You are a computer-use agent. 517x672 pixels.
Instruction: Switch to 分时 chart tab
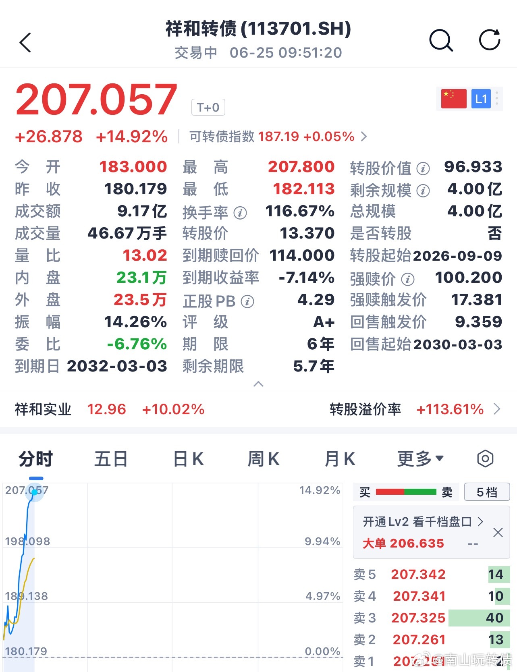pos(36,458)
